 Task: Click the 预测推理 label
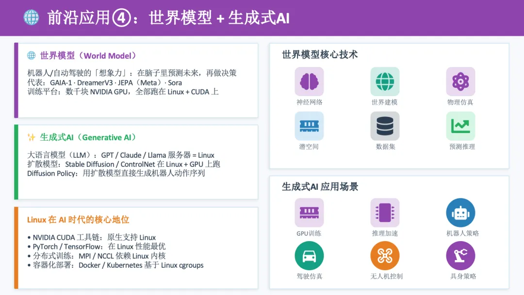(x=462, y=147)
